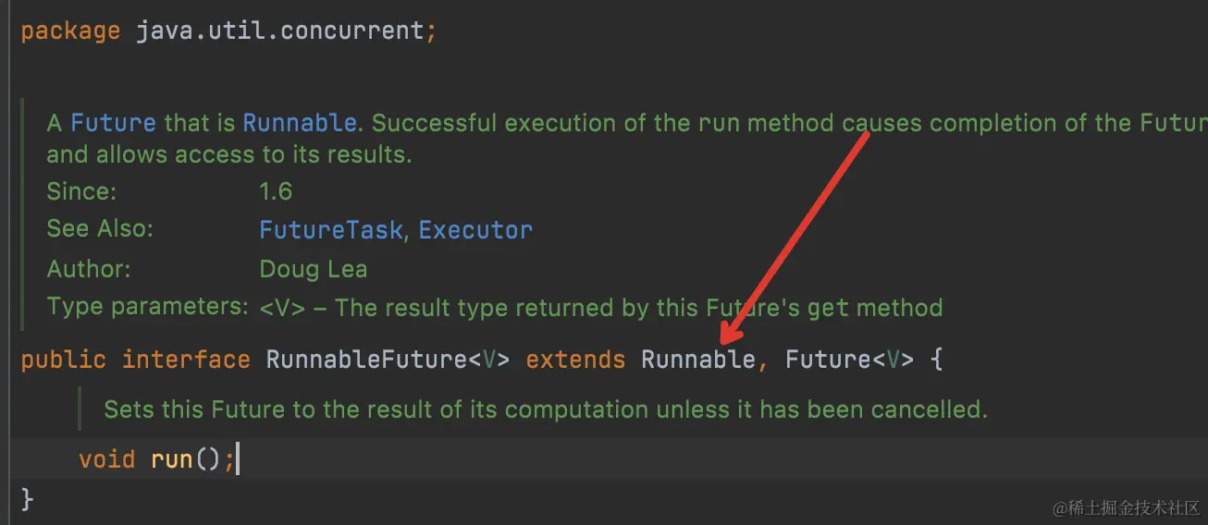
Task: Click the opening brace after Future<V>
Action: (x=936, y=360)
